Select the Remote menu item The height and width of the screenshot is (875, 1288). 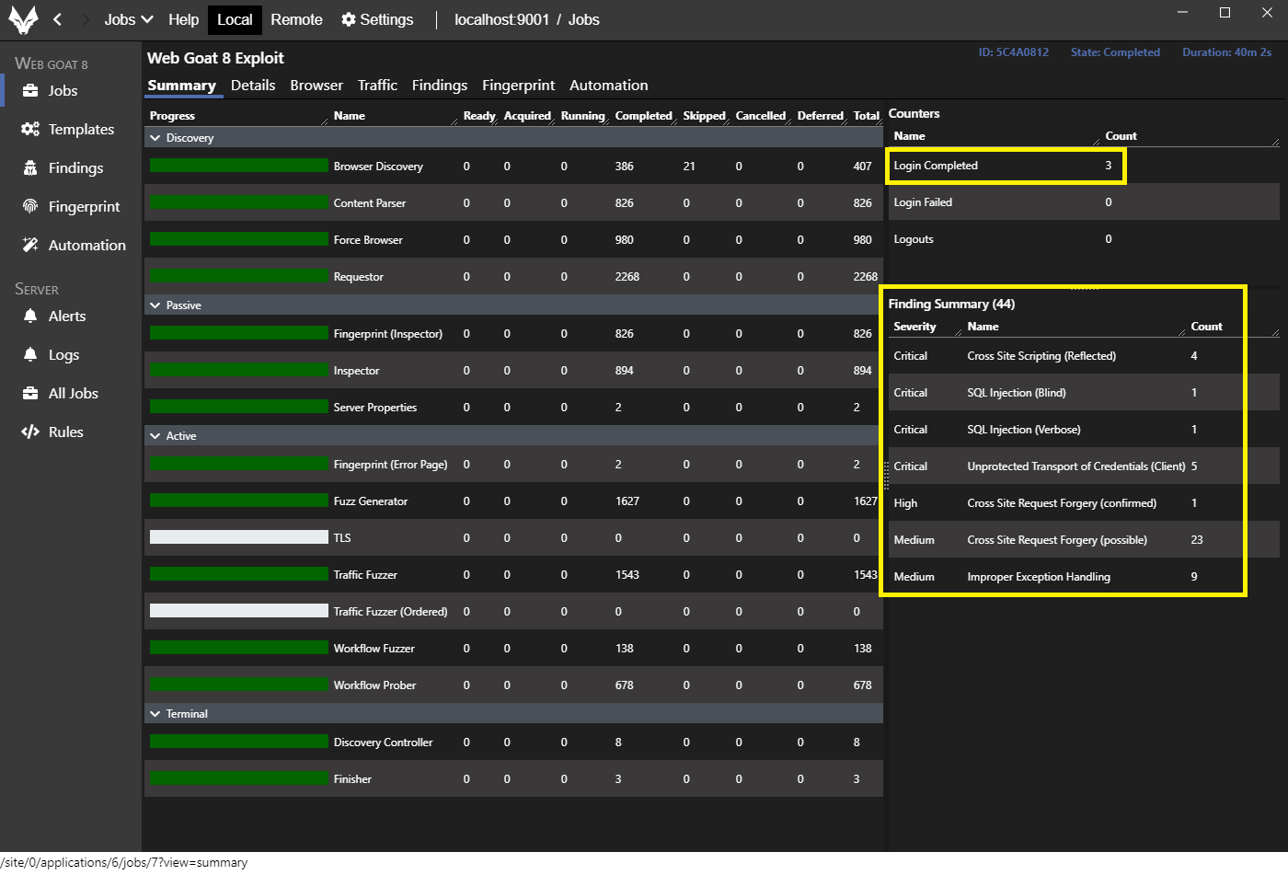pos(296,19)
